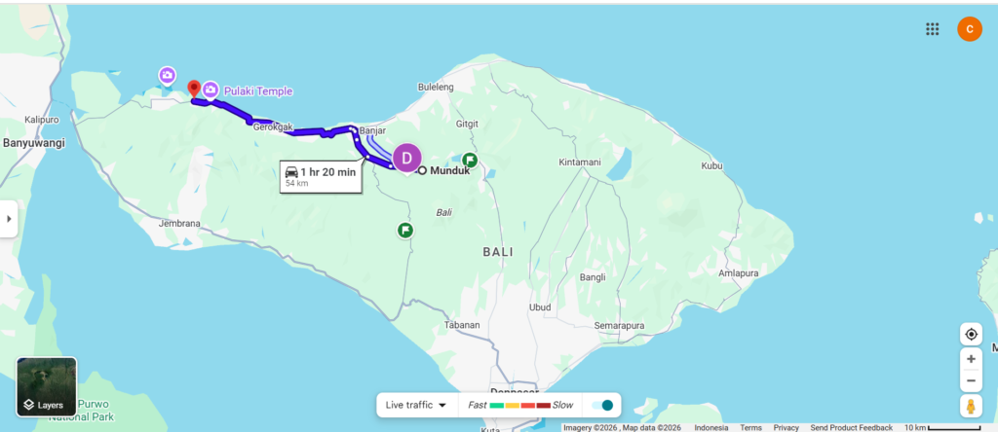Click the Jembrana place label
This screenshot has width=998, height=432.
[x=179, y=223]
